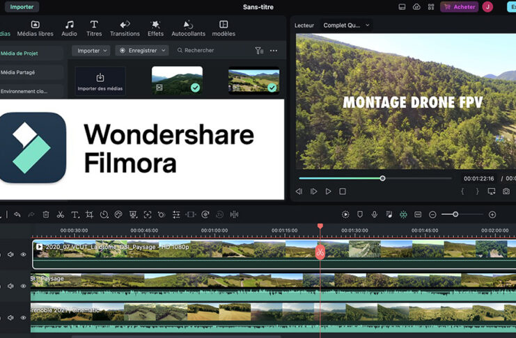Open the speed clock tool
516x338 pixels.
pyautogui.click(x=104, y=215)
